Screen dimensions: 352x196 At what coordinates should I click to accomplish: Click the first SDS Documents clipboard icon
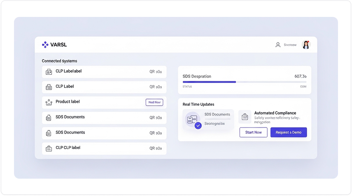click(49, 118)
